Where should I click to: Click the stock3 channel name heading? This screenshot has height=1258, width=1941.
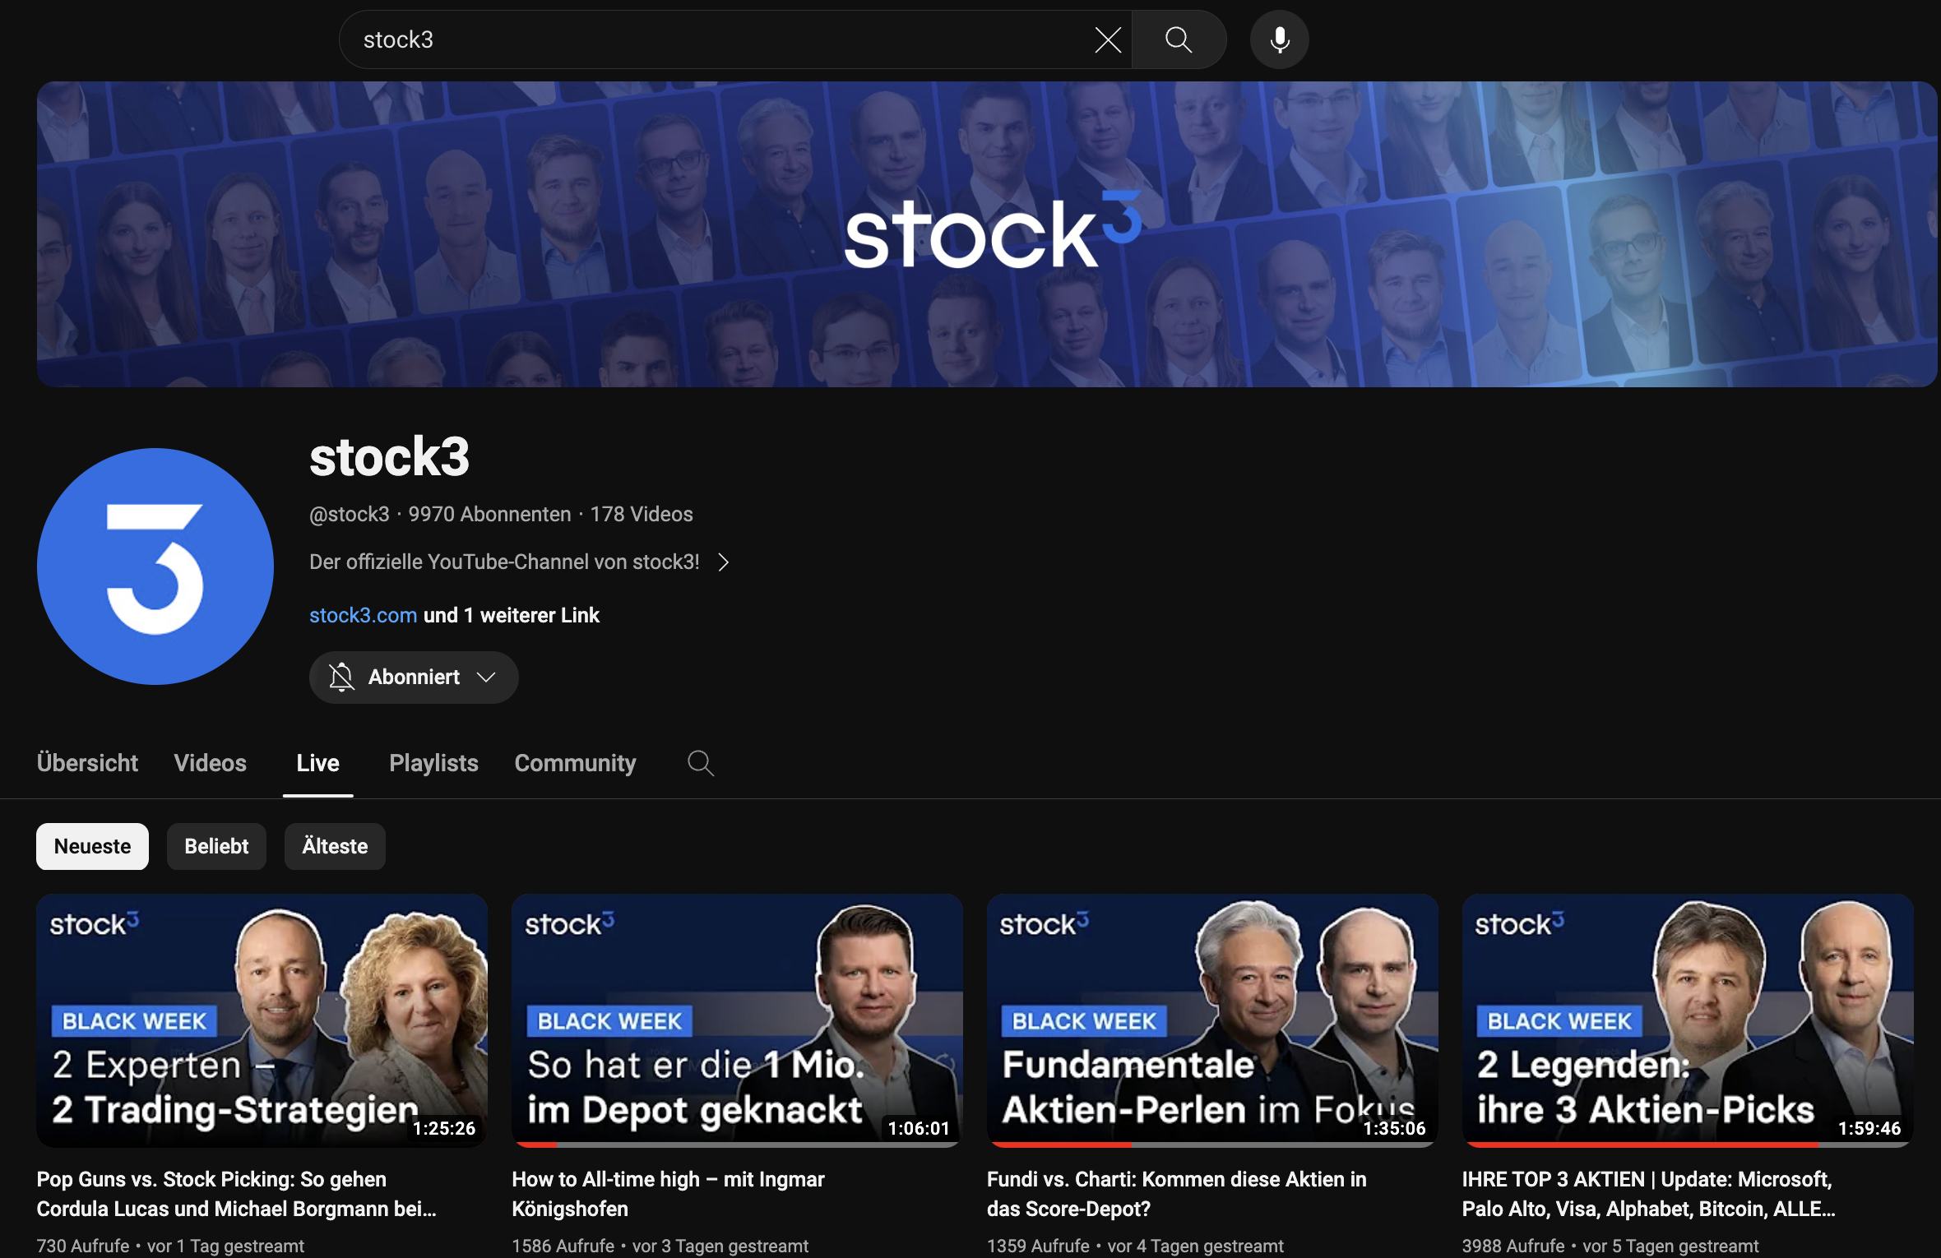[x=389, y=457]
